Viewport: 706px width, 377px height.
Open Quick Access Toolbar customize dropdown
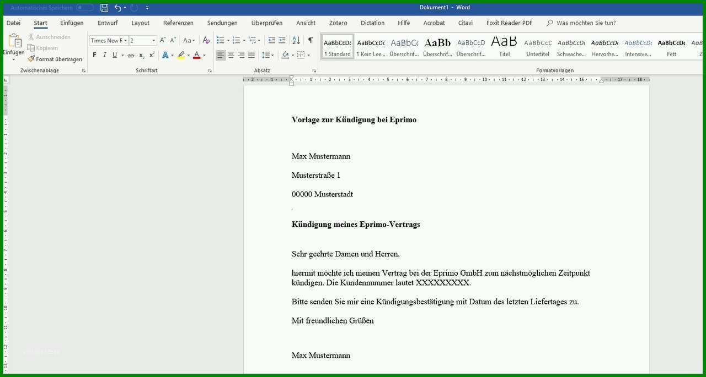click(x=147, y=8)
